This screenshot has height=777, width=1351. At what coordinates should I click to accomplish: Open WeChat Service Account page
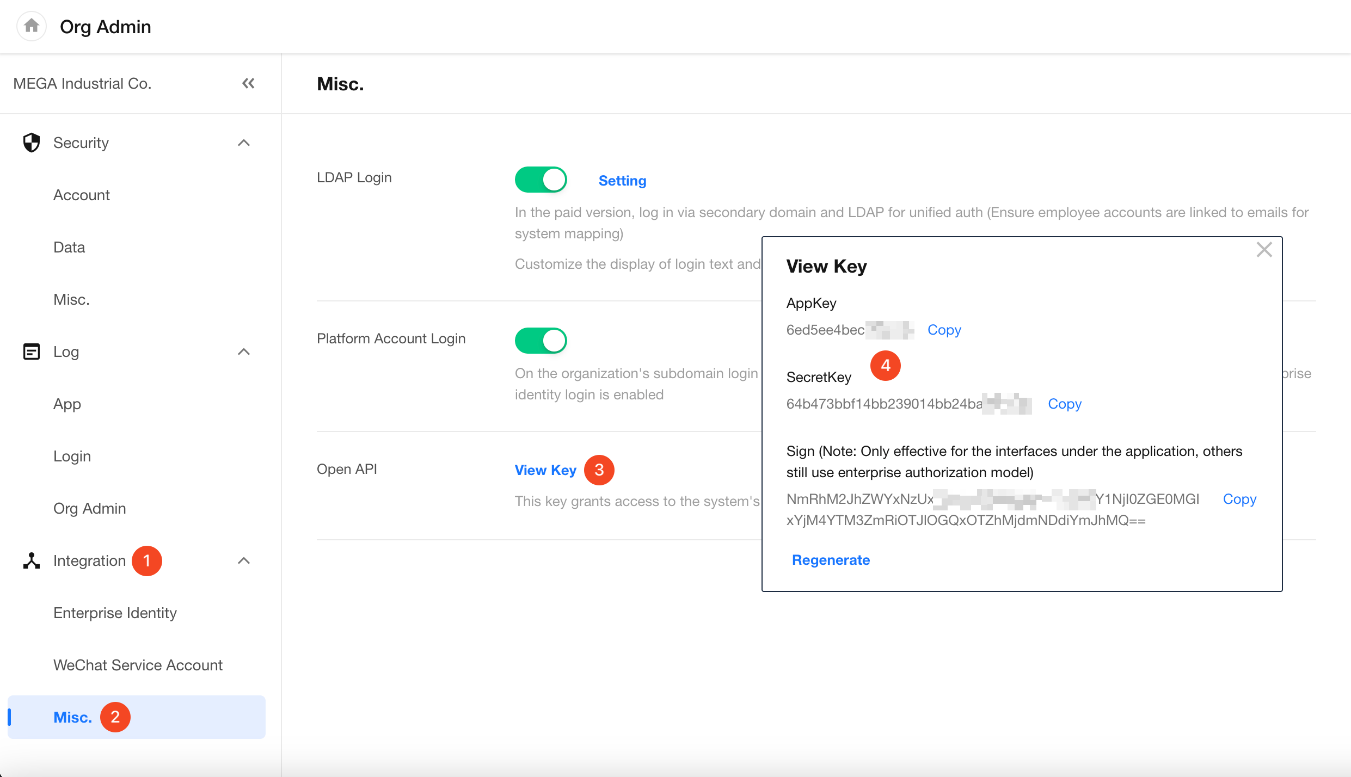click(x=138, y=665)
